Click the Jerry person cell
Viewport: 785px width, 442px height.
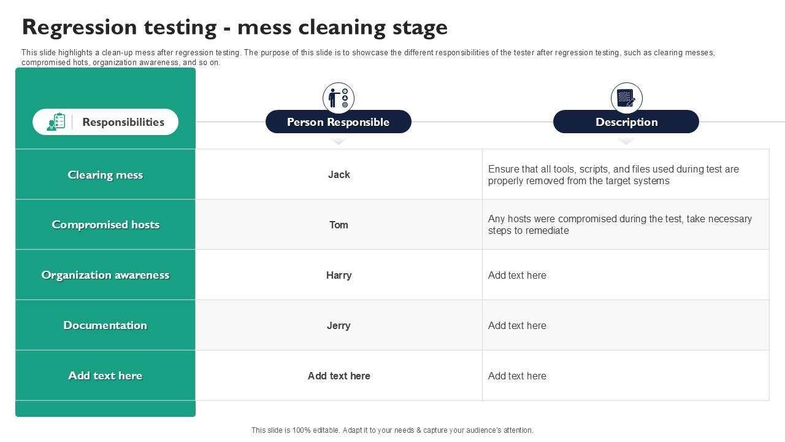(x=339, y=325)
